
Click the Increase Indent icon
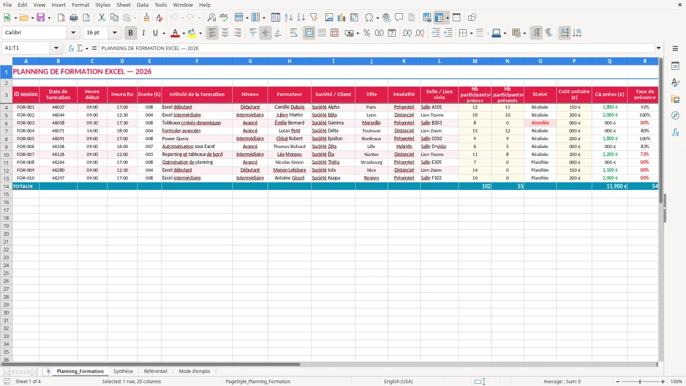(436, 33)
